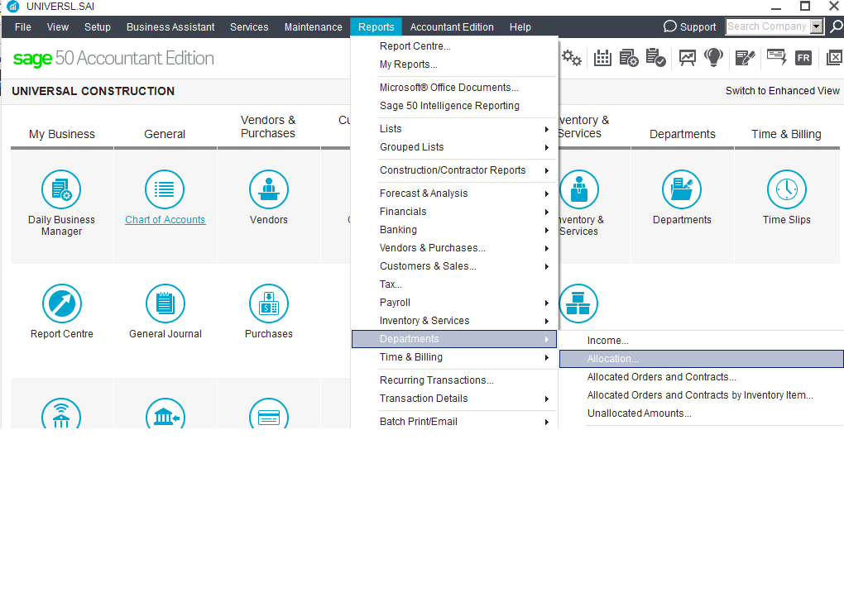Click the close-all-windows toolbar icon
Image resolution: width=844 pixels, height=602 pixels.
834,58
